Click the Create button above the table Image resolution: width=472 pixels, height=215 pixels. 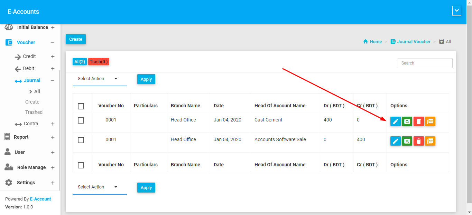(75, 39)
